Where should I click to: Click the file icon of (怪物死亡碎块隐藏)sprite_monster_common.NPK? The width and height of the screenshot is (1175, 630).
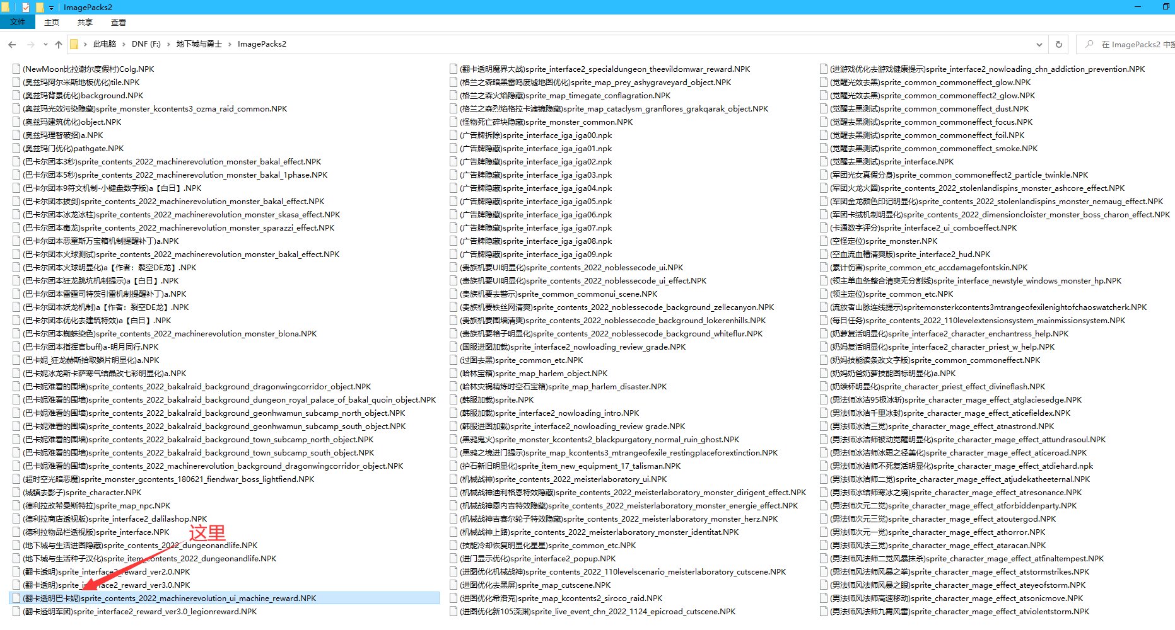(453, 122)
